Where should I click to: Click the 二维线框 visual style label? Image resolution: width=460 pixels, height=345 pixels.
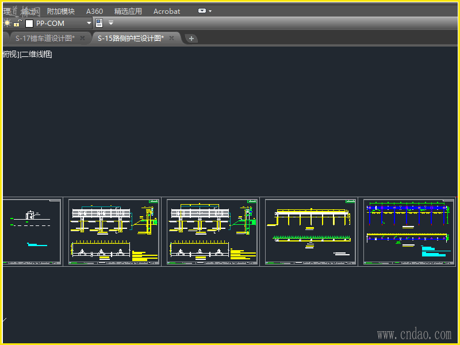pyautogui.click(x=36, y=54)
